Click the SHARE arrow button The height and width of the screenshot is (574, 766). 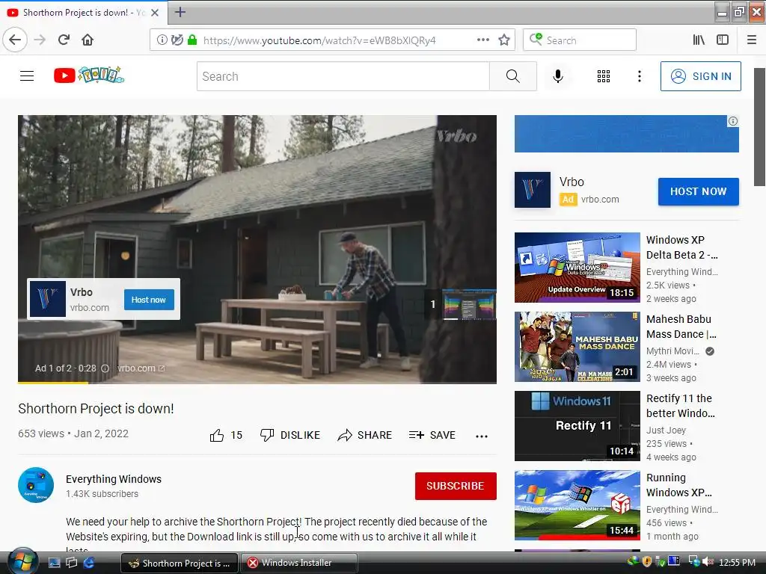pyautogui.click(x=364, y=435)
